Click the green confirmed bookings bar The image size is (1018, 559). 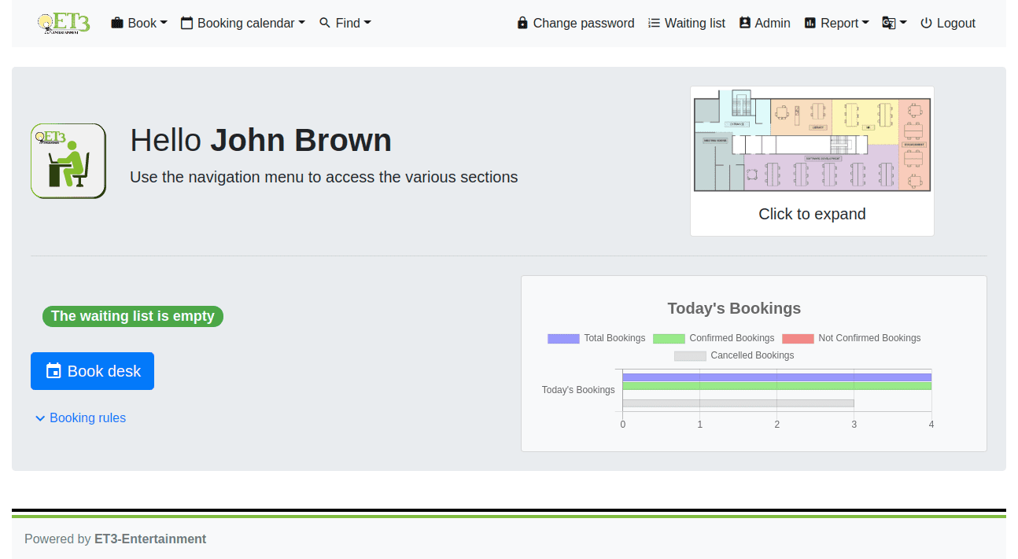[x=776, y=386]
